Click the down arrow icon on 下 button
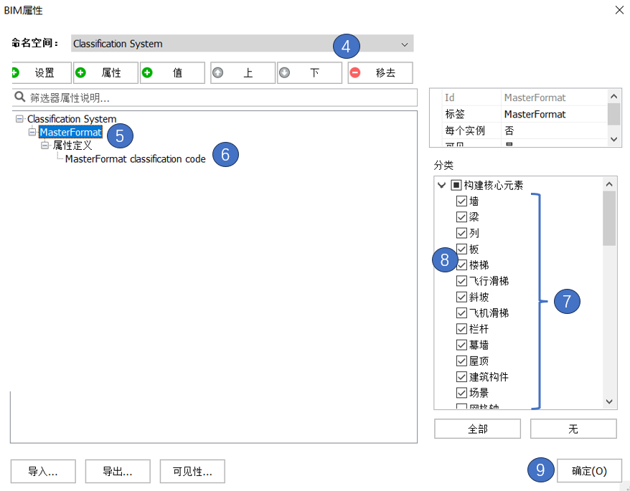 (284, 72)
